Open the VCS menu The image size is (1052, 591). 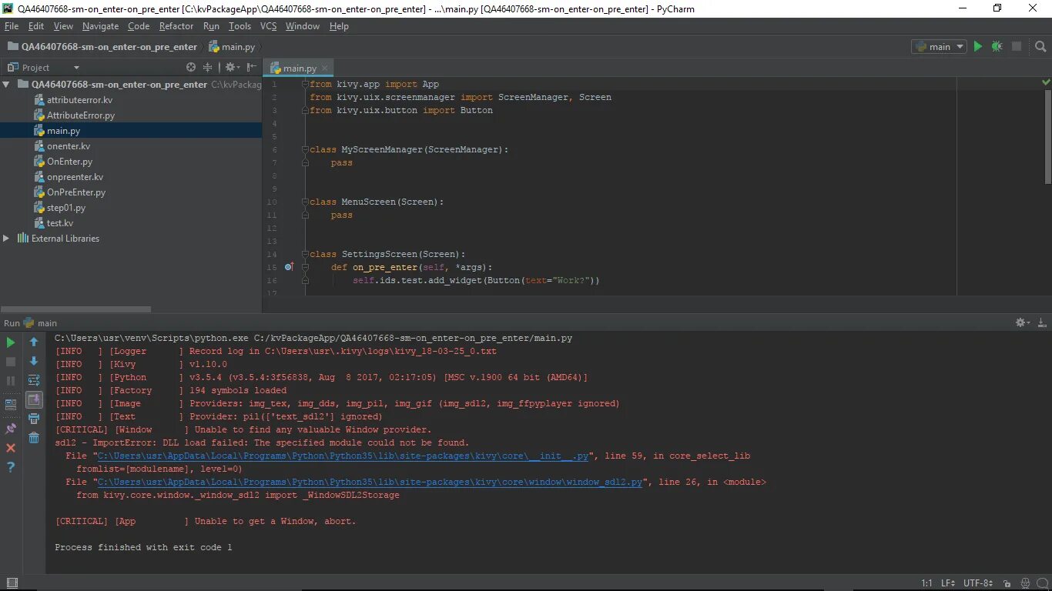[x=268, y=26]
